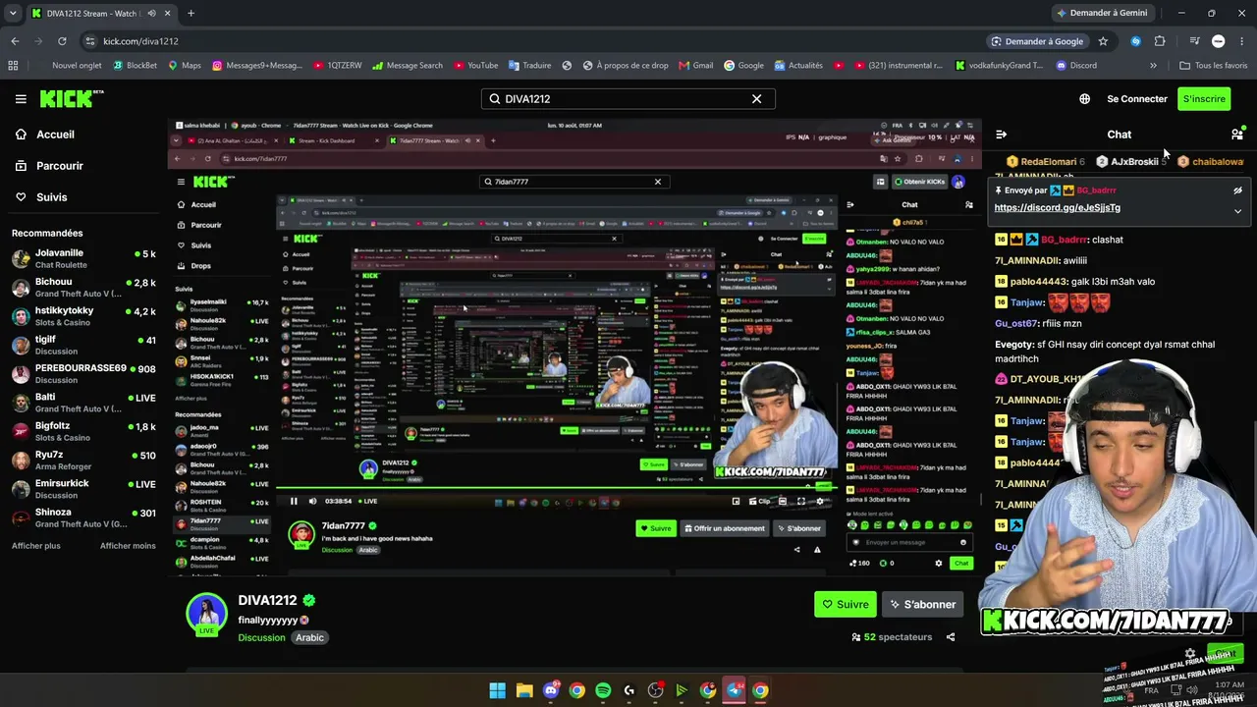Open the BlockBet bookmark
1257x707 pixels.
135,66
